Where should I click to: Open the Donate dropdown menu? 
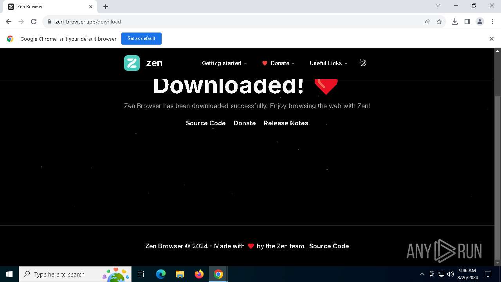click(278, 63)
